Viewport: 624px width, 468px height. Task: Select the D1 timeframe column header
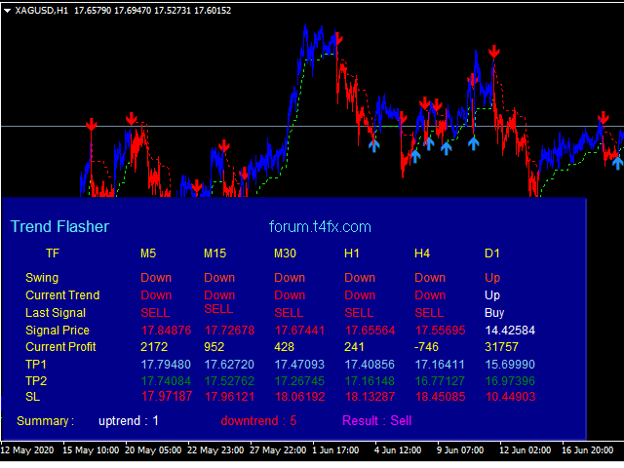491,253
